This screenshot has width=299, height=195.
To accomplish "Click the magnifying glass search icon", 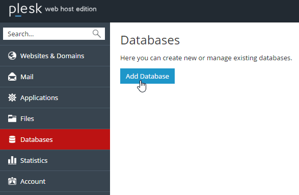I will tap(97, 34).
